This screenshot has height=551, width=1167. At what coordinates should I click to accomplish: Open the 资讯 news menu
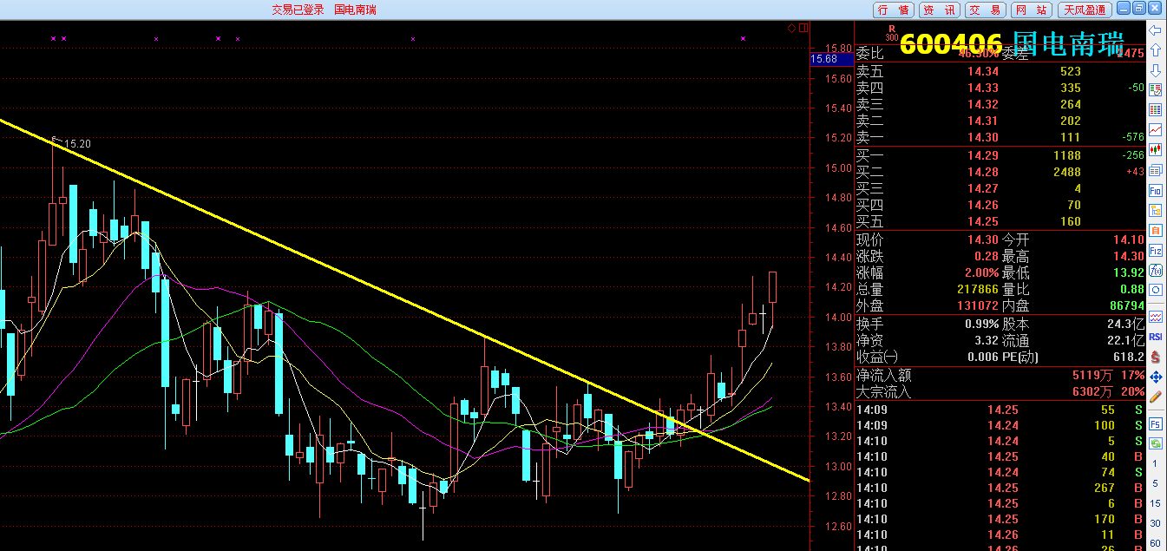click(x=940, y=10)
